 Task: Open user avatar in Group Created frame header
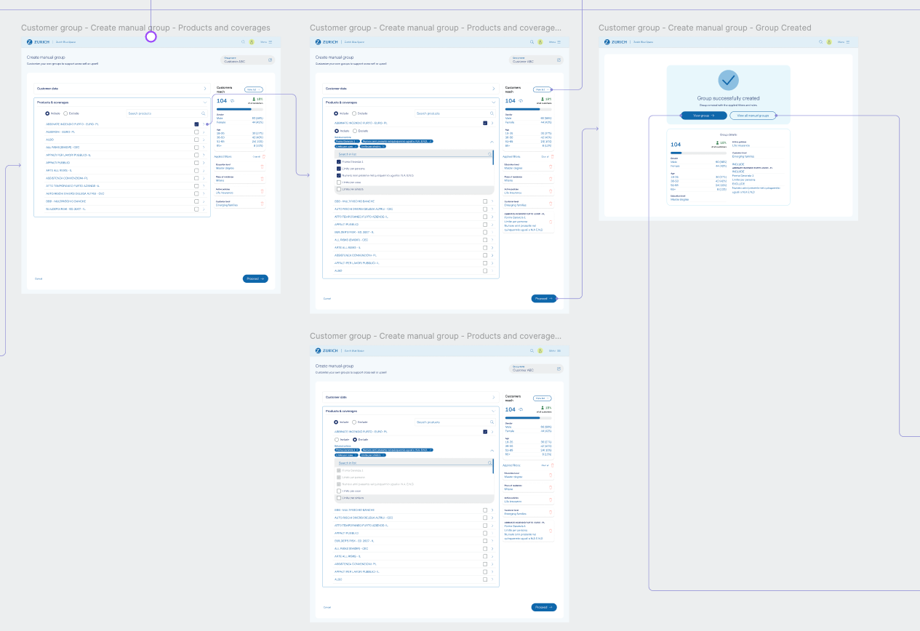(x=828, y=42)
